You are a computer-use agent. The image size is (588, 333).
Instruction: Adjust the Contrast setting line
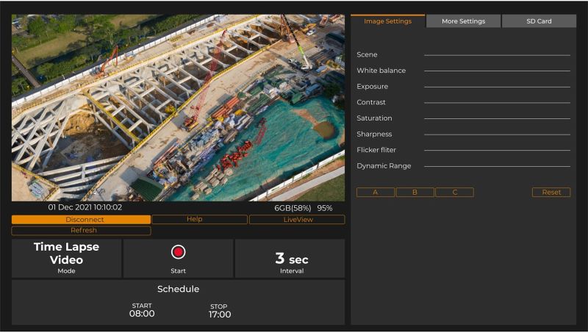(498, 103)
